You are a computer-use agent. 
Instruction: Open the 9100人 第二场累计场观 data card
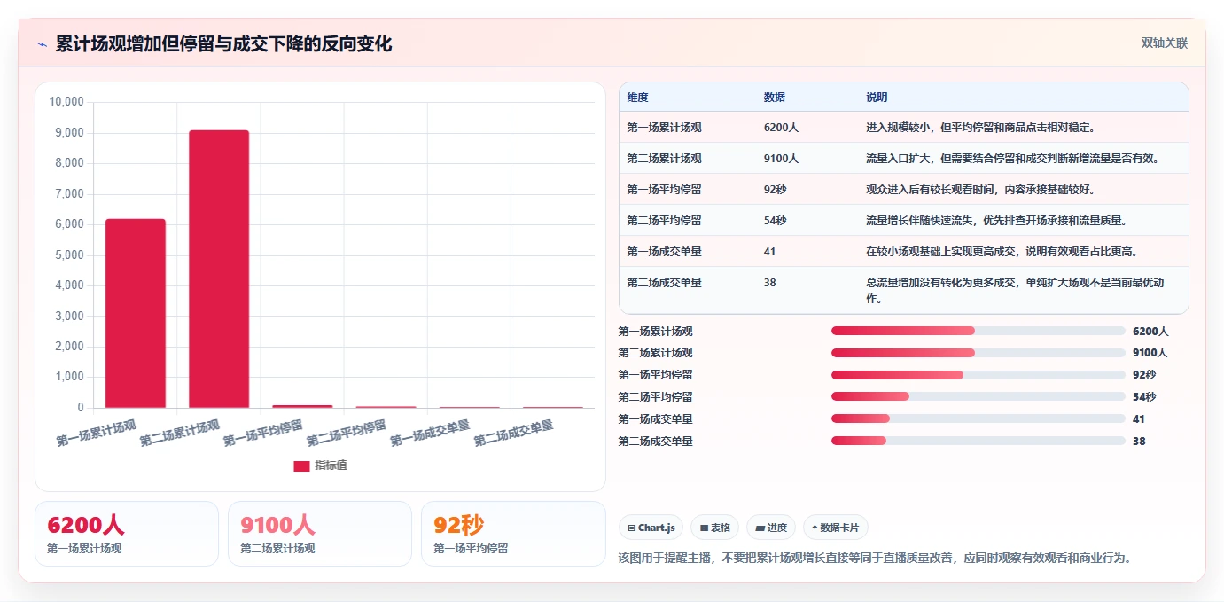pyautogui.click(x=320, y=534)
